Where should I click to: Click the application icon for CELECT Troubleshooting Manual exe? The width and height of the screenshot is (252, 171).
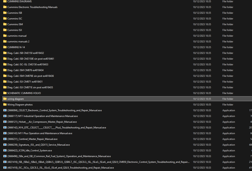[x=5, y=110]
